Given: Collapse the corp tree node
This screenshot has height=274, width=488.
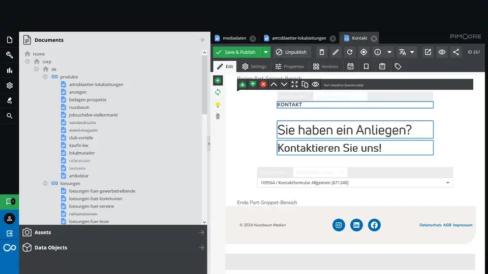Looking at the screenshot, I should click(x=27, y=61).
